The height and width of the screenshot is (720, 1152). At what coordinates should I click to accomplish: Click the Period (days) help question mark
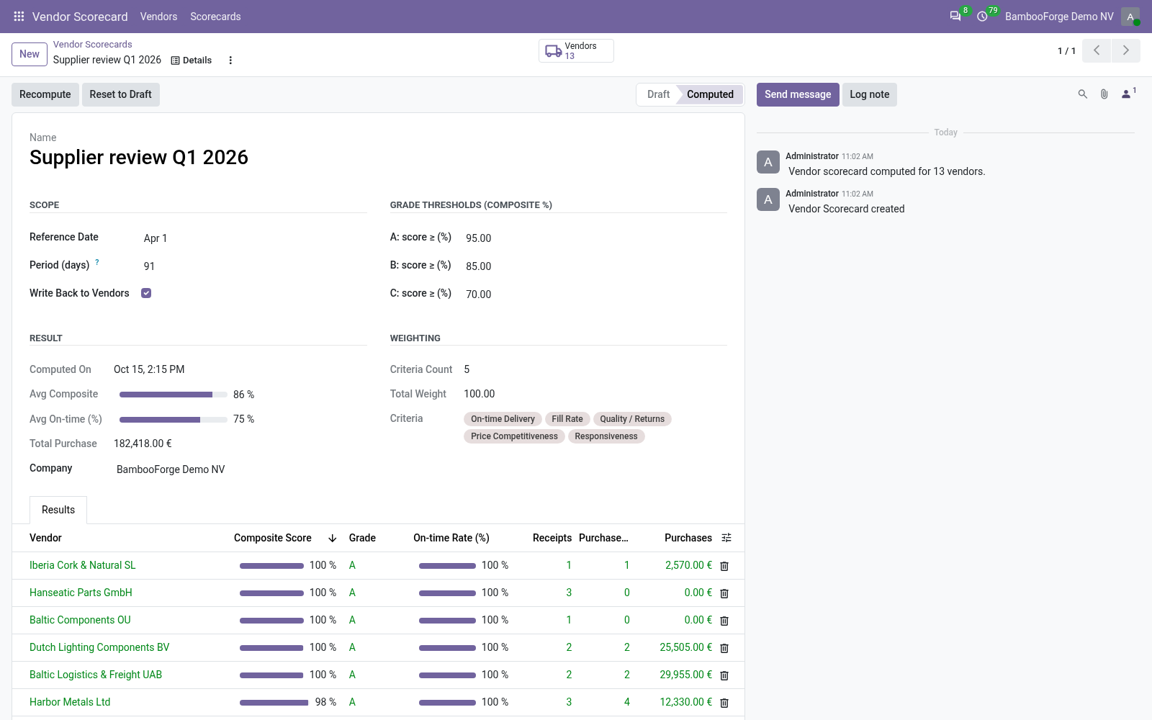click(x=97, y=262)
